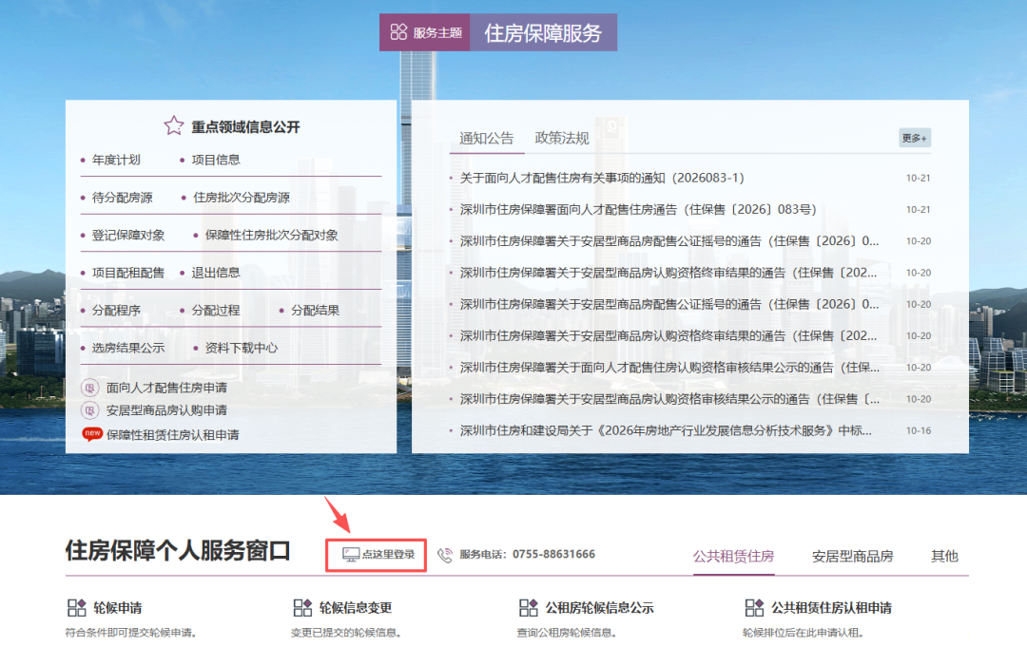Click the 公租房轮候信息公示 service title
This screenshot has width=1027, height=646.
click(599, 607)
